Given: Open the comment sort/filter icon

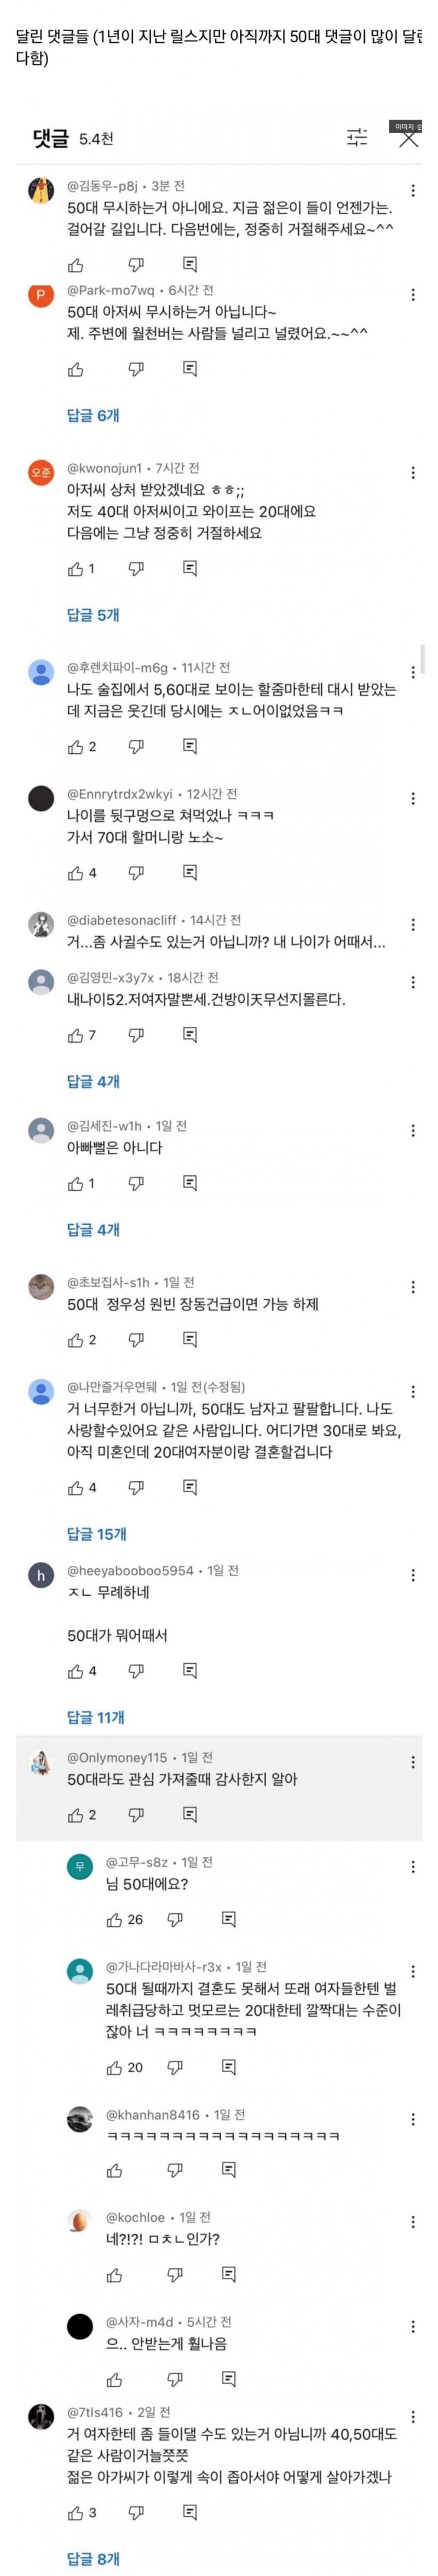Looking at the screenshot, I should tap(356, 137).
